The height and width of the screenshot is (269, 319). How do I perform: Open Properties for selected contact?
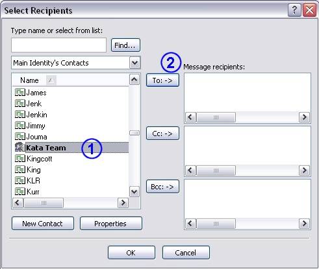(x=111, y=224)
